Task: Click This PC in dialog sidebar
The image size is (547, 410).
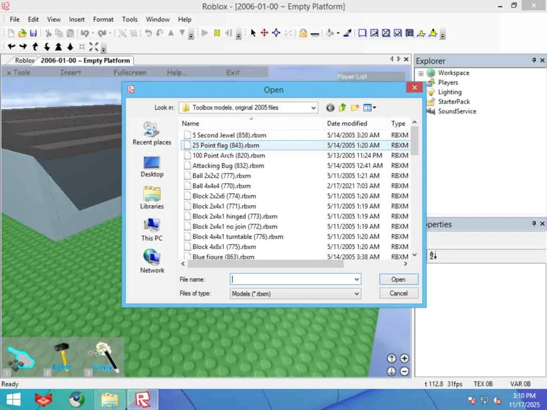Action: coord(152,230)
